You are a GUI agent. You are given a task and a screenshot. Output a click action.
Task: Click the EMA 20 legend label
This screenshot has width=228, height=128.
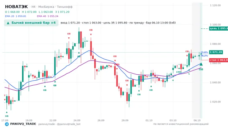[x=10, y=16]
